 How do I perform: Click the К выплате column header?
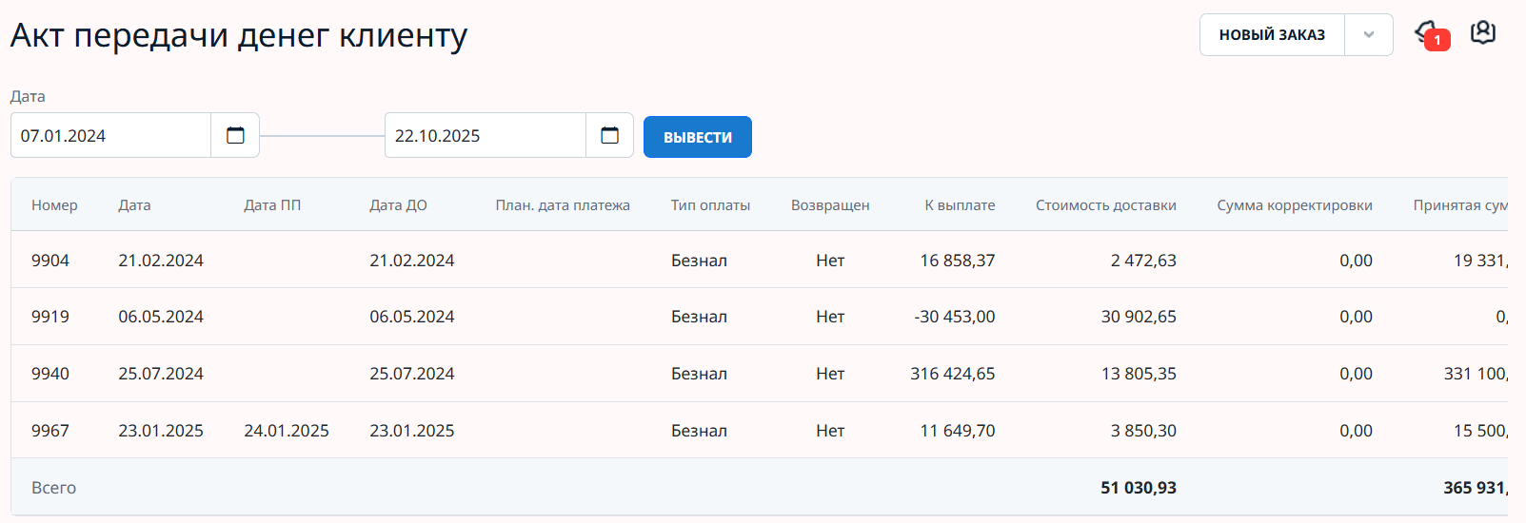pyautogui.click(x=960, y=205)
